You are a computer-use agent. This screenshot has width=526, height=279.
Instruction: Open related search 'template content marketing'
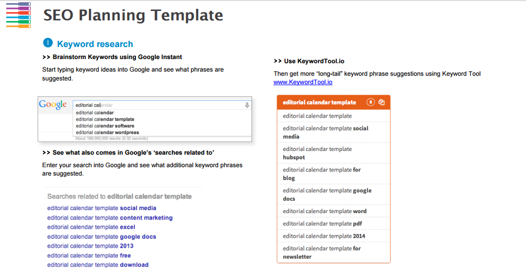[110, 218]
